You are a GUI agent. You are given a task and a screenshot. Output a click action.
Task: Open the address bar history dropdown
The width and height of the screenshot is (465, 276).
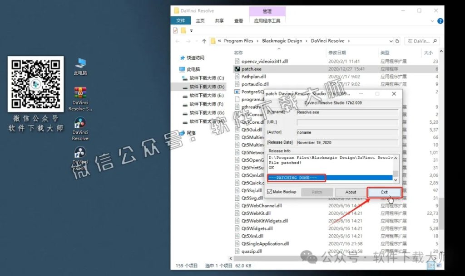[391, 40]
